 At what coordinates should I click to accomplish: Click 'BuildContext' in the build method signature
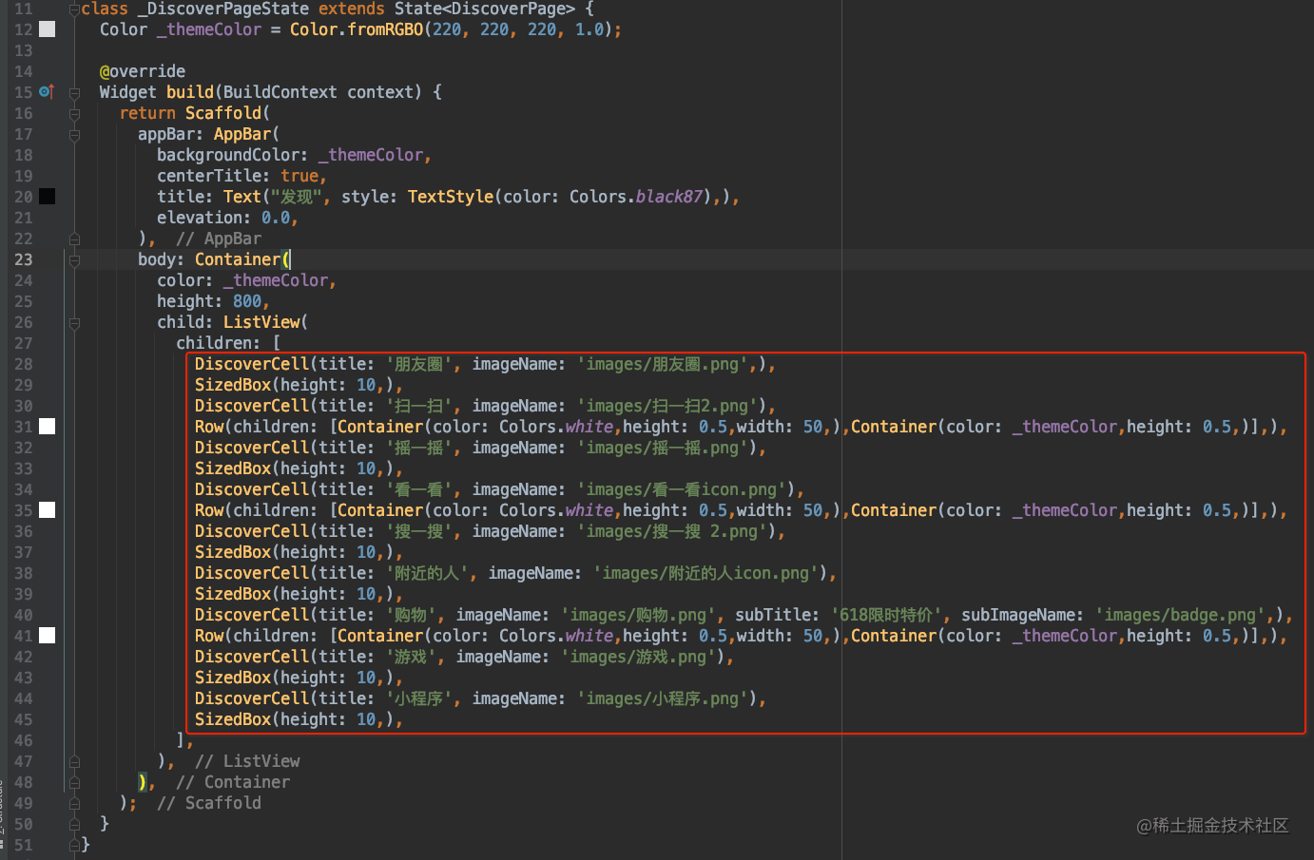coord(280,92)
